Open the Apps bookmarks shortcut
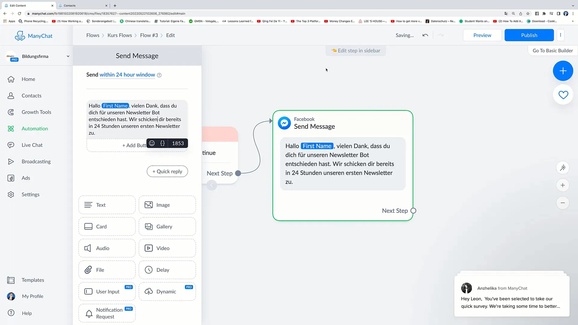Screen dimensions: 578x325 coord(9,21)
